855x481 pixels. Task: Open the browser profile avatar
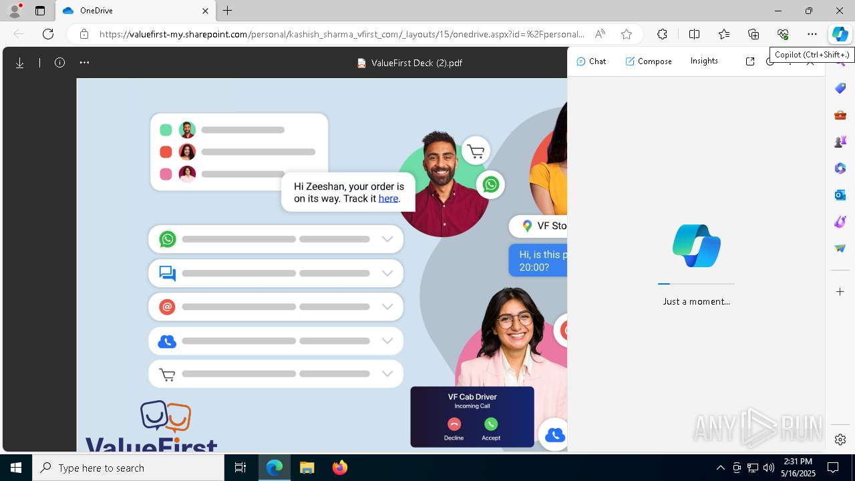tap(15, 10)
